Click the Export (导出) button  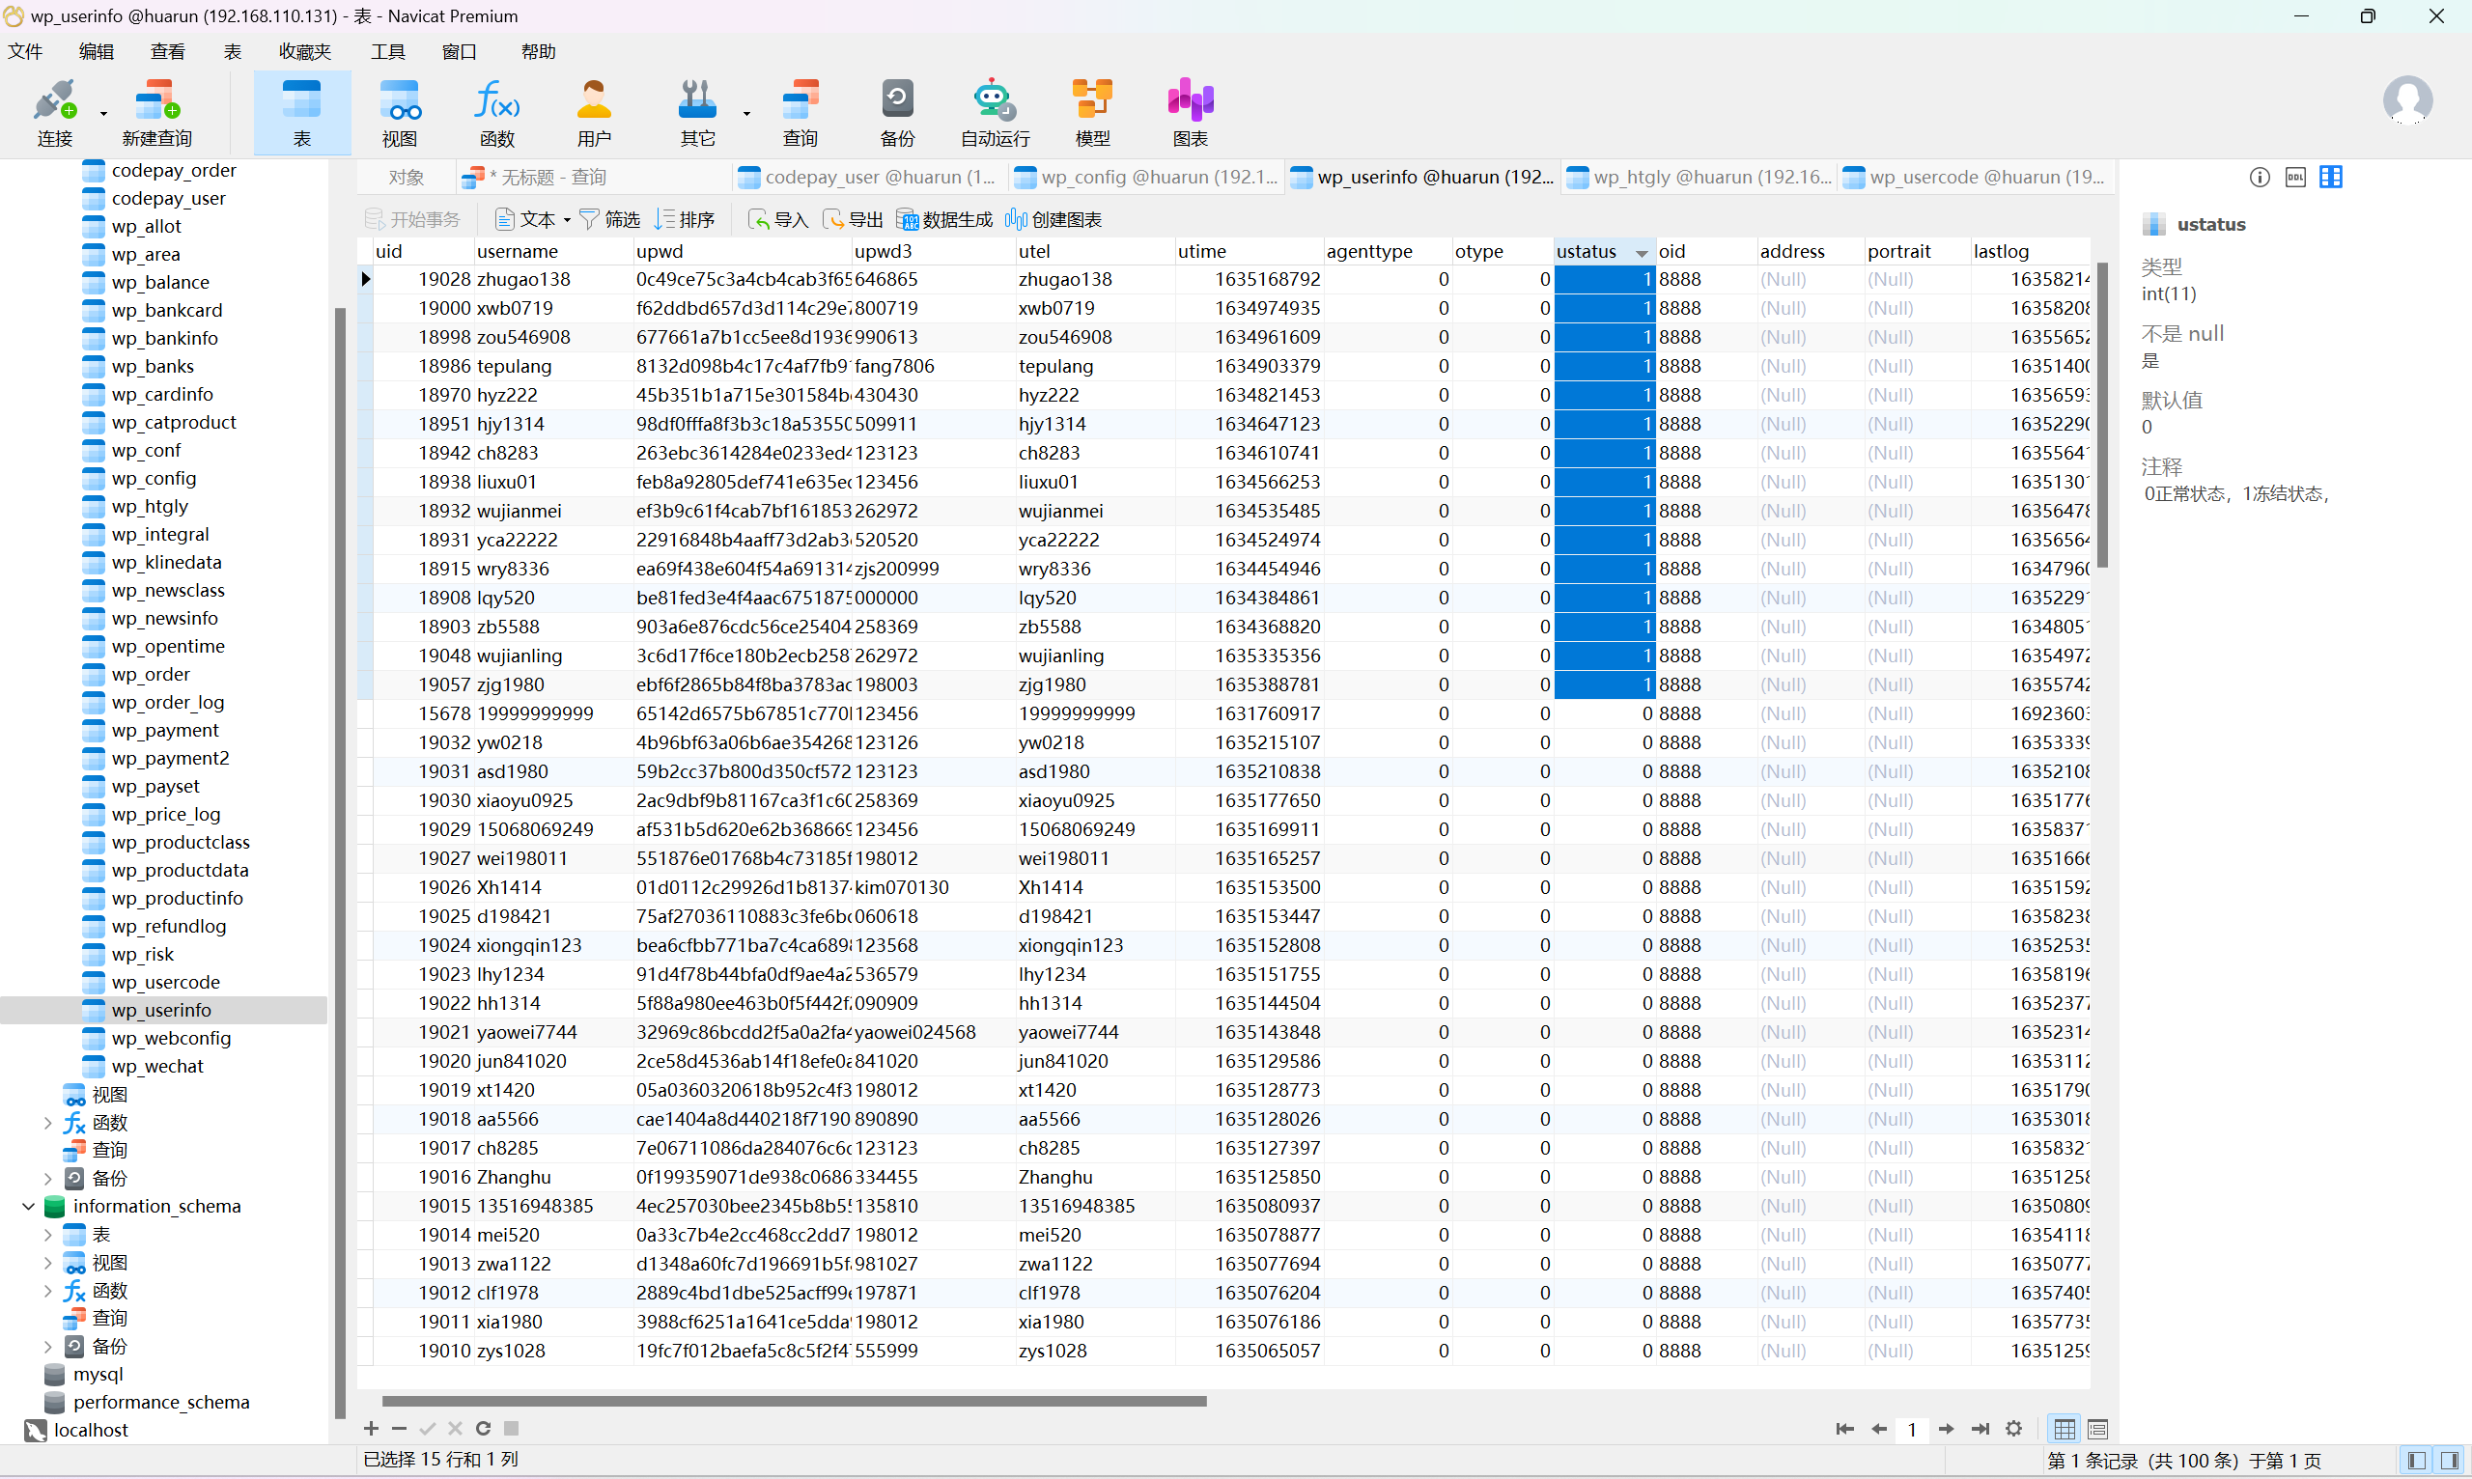(x=853, y=219)
